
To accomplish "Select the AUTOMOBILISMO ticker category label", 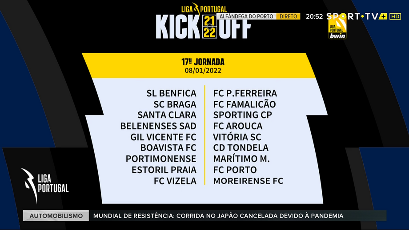I will point(56,216).
